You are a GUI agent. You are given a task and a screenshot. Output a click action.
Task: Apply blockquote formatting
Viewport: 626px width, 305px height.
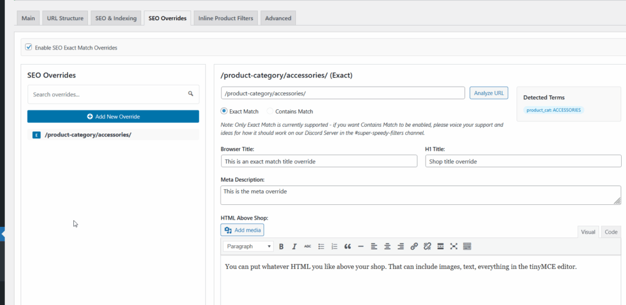pyautogui.click(x=348, y=246)
